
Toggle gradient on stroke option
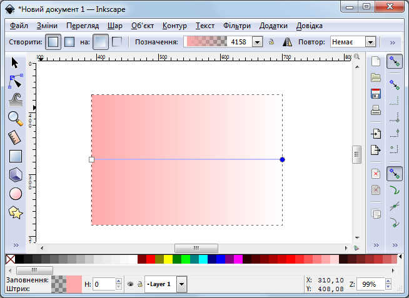click(x=117, y=42)
